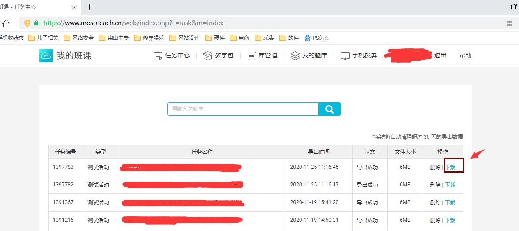
Task: Click export time 2020-11-19 15:41:20
Action: [x=314, y=202]
